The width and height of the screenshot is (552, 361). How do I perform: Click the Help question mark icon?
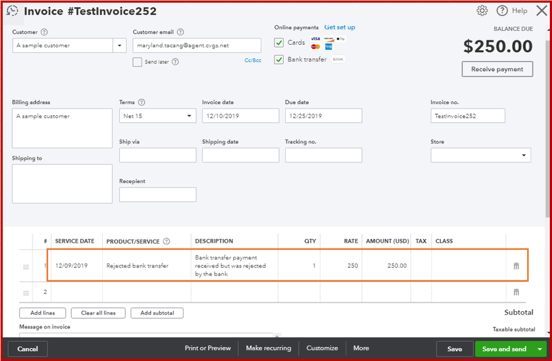pos(502,11)
